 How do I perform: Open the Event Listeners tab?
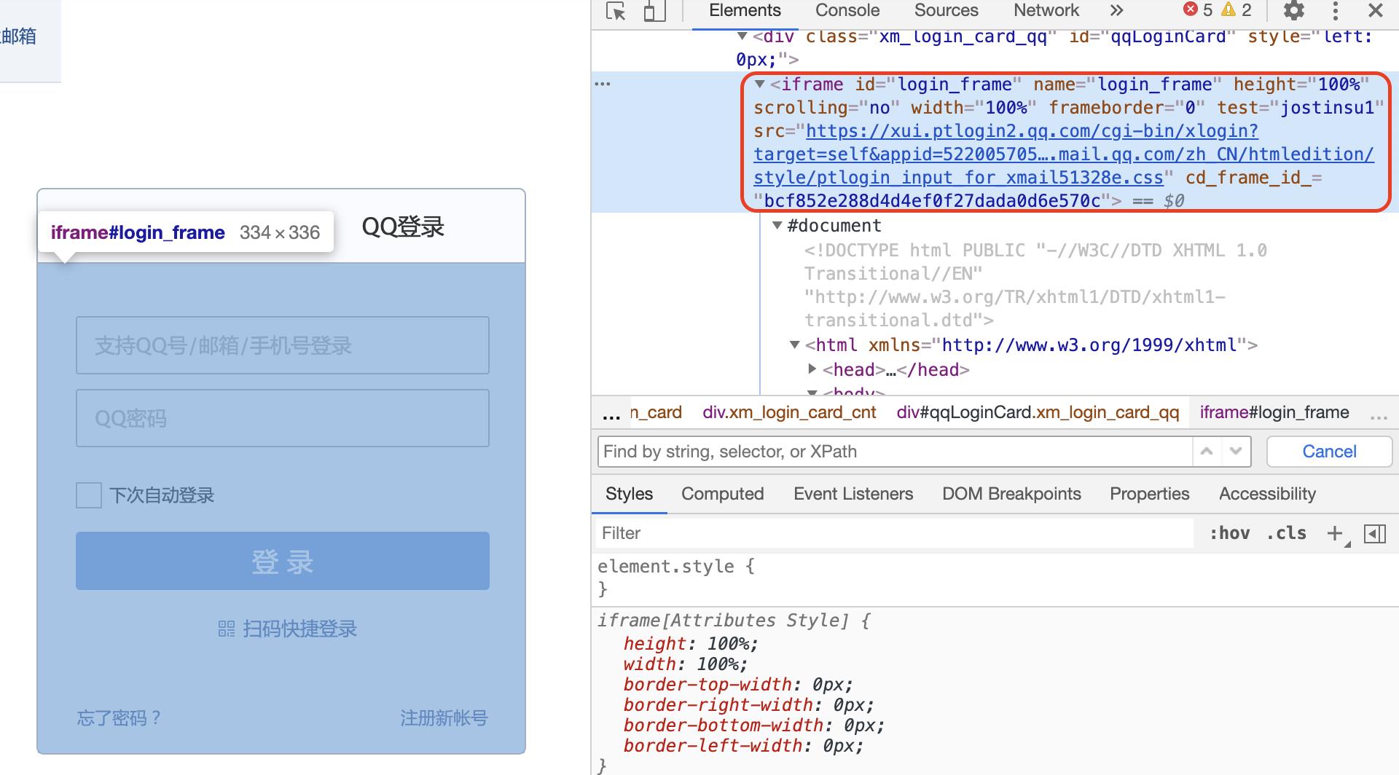(x=853, y=494)
